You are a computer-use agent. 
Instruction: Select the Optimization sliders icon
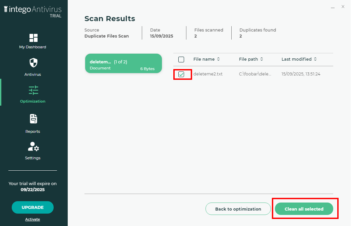(34, 90)
